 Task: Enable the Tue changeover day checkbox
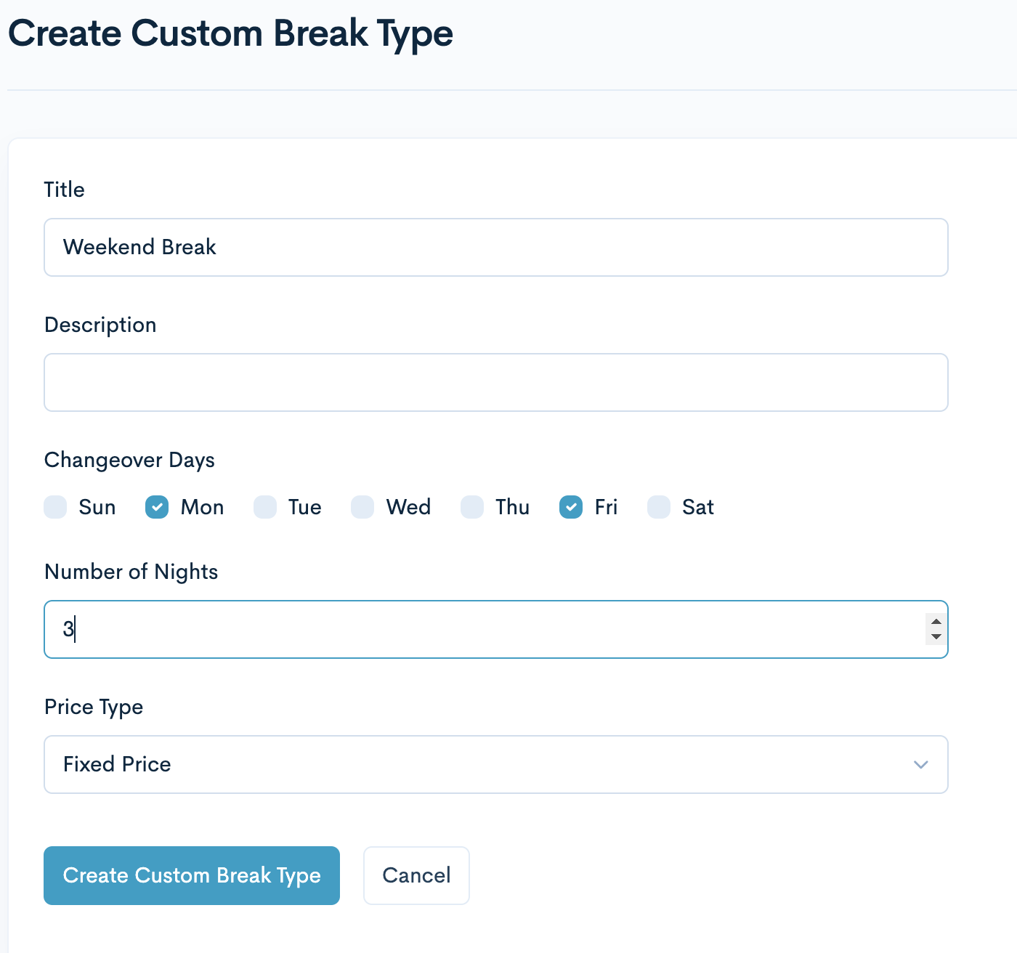(x=265, y=507)
